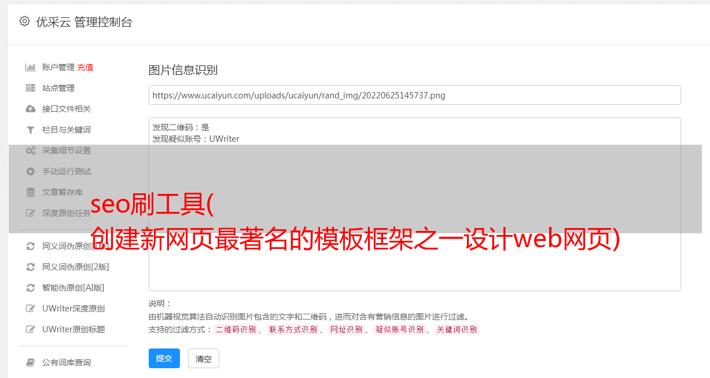Click the edit icon beside UWriter原创标题
The image size is (710, 378).
point(31,329)
